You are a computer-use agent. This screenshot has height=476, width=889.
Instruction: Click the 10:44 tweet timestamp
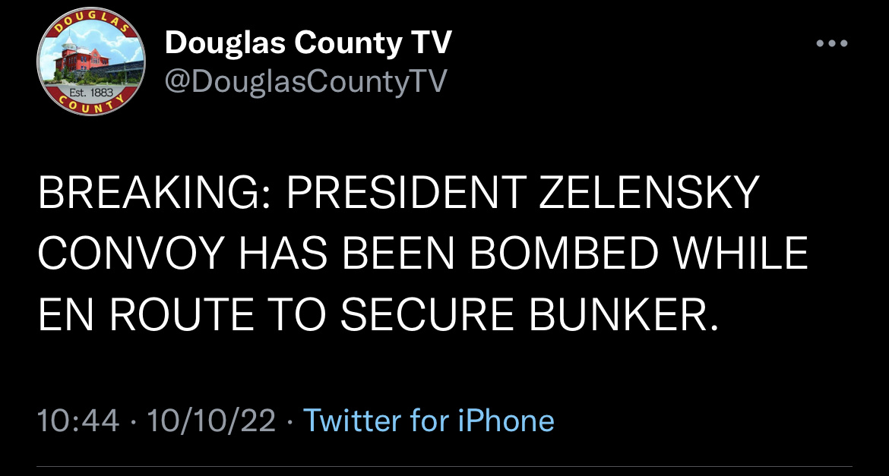(x=79, y=421)
